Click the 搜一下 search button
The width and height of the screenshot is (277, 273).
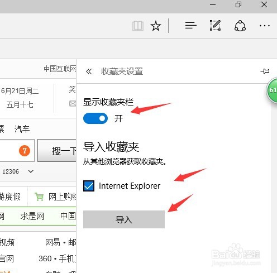[57, 151]
